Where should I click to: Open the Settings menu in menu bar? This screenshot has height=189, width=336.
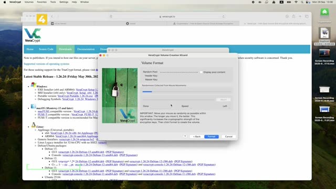pos(64,2)
